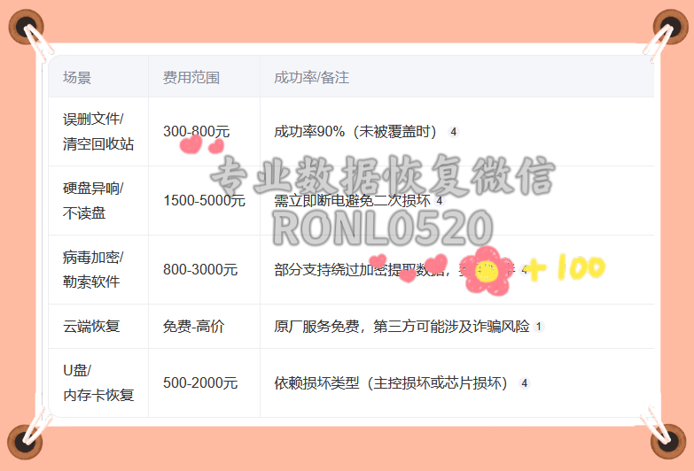Click the 500-2000元 price cell
The height and width of the screenshot is (471, 694).
200,383
